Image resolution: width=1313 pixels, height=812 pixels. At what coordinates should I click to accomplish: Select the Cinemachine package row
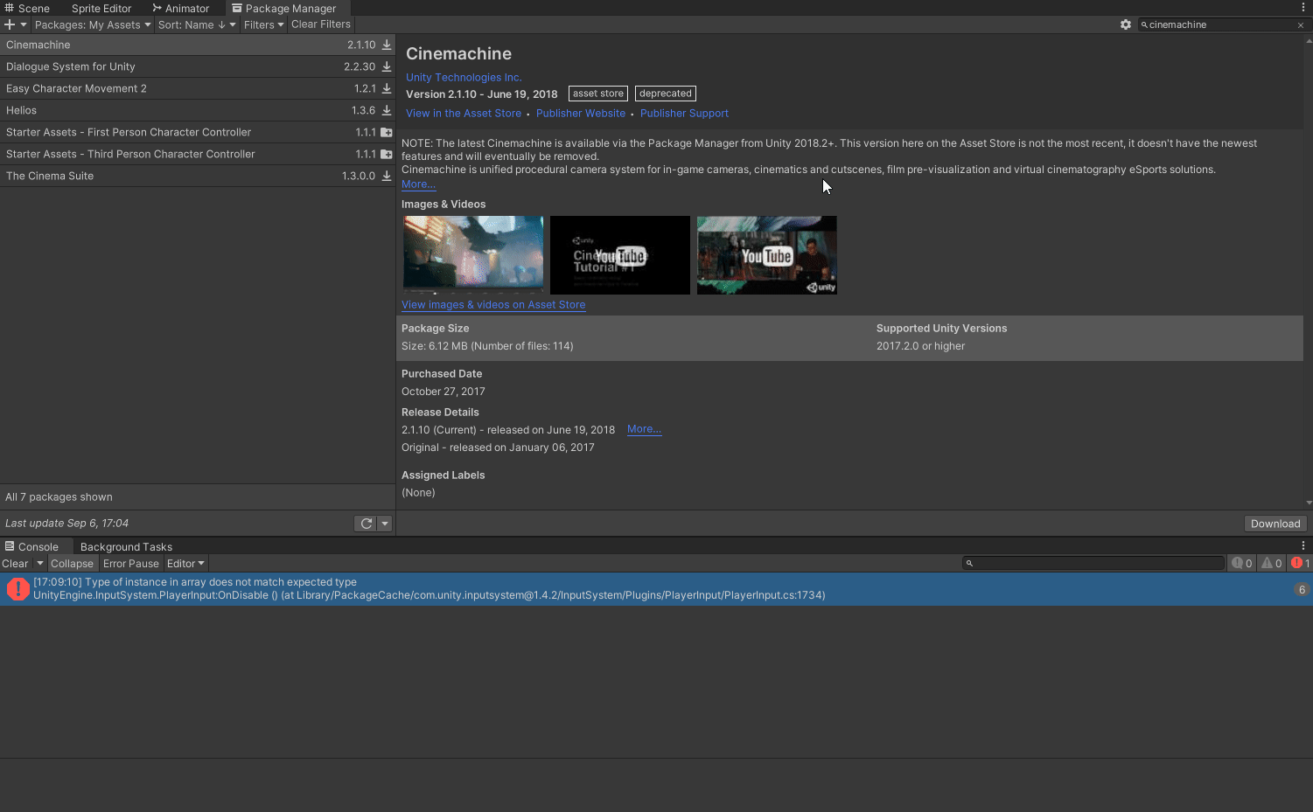(198, 45)
